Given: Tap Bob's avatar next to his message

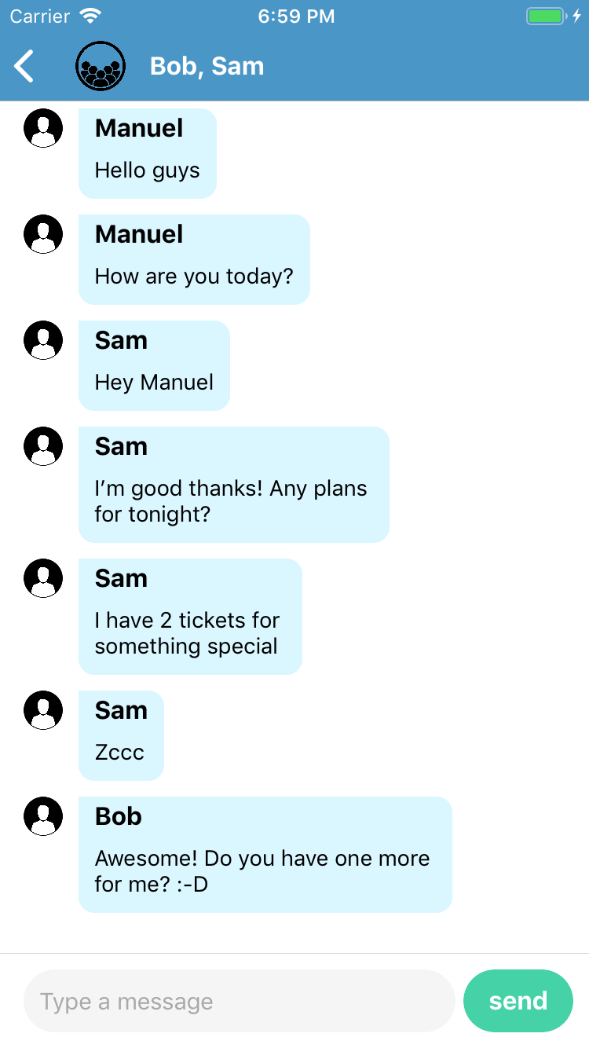Looking at the screenshot, I should point(43,816).
